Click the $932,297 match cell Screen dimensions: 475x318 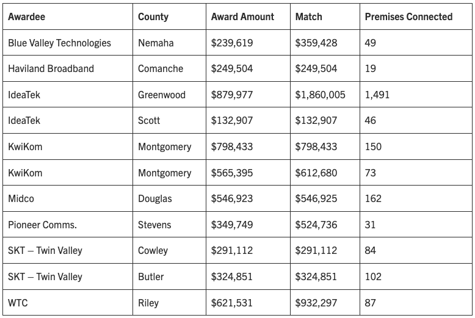(316, 303)
